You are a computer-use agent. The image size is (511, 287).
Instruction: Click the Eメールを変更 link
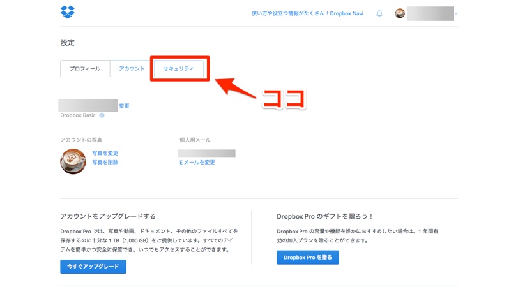197,162
